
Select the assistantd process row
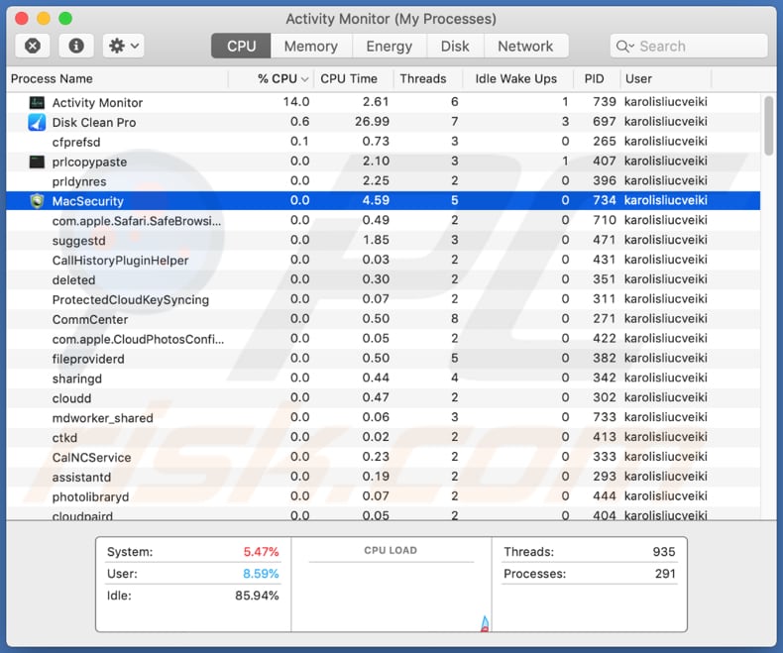[x=384, y=477]
